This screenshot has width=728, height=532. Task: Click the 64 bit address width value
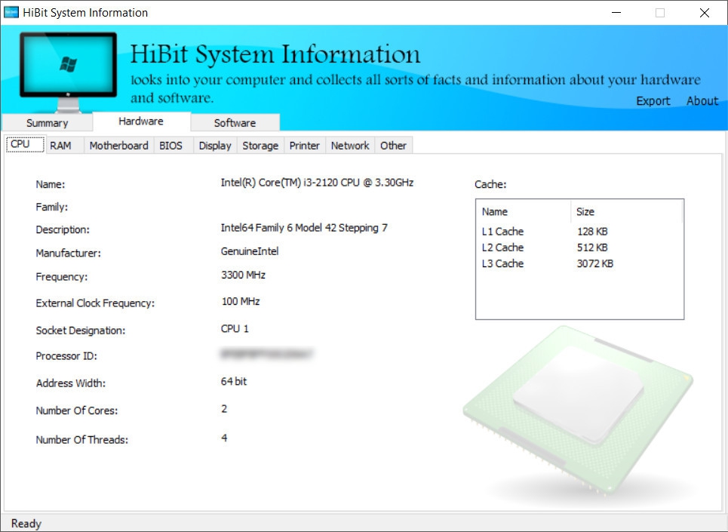click(x=234, y=382)
